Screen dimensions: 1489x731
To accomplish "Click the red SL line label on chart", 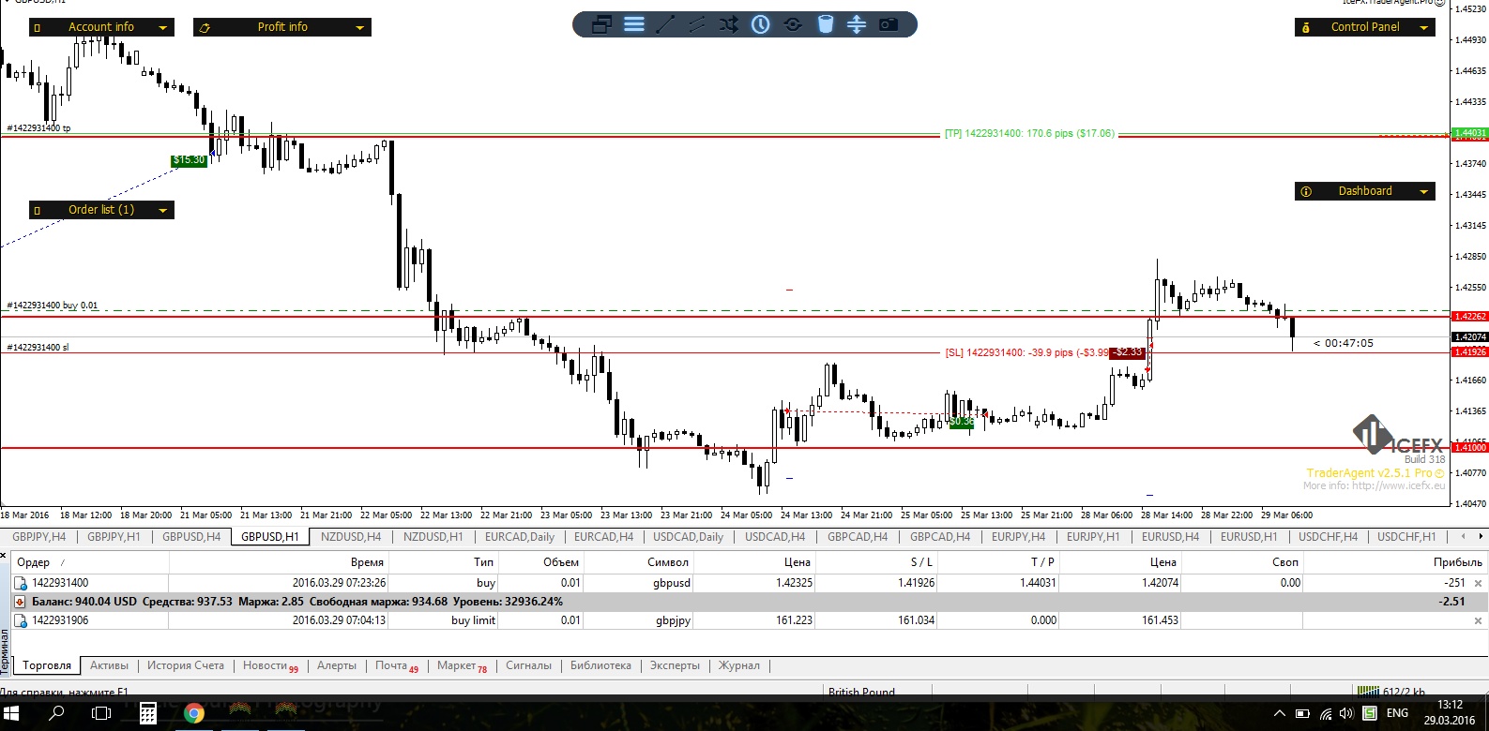I will pyautogui.click(x=1027, y=353).
